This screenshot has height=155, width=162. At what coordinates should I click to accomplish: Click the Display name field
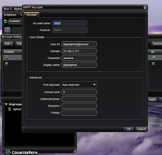79,65
